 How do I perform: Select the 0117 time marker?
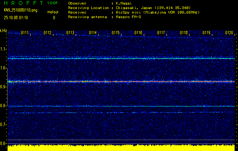pos(161,33)
